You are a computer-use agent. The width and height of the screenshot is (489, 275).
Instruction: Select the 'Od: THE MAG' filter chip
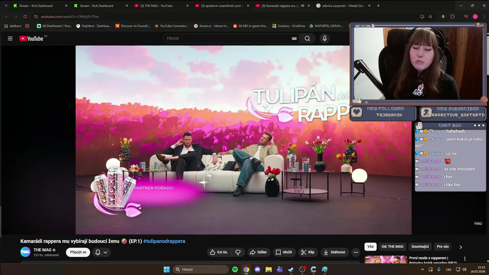[392, 247]
